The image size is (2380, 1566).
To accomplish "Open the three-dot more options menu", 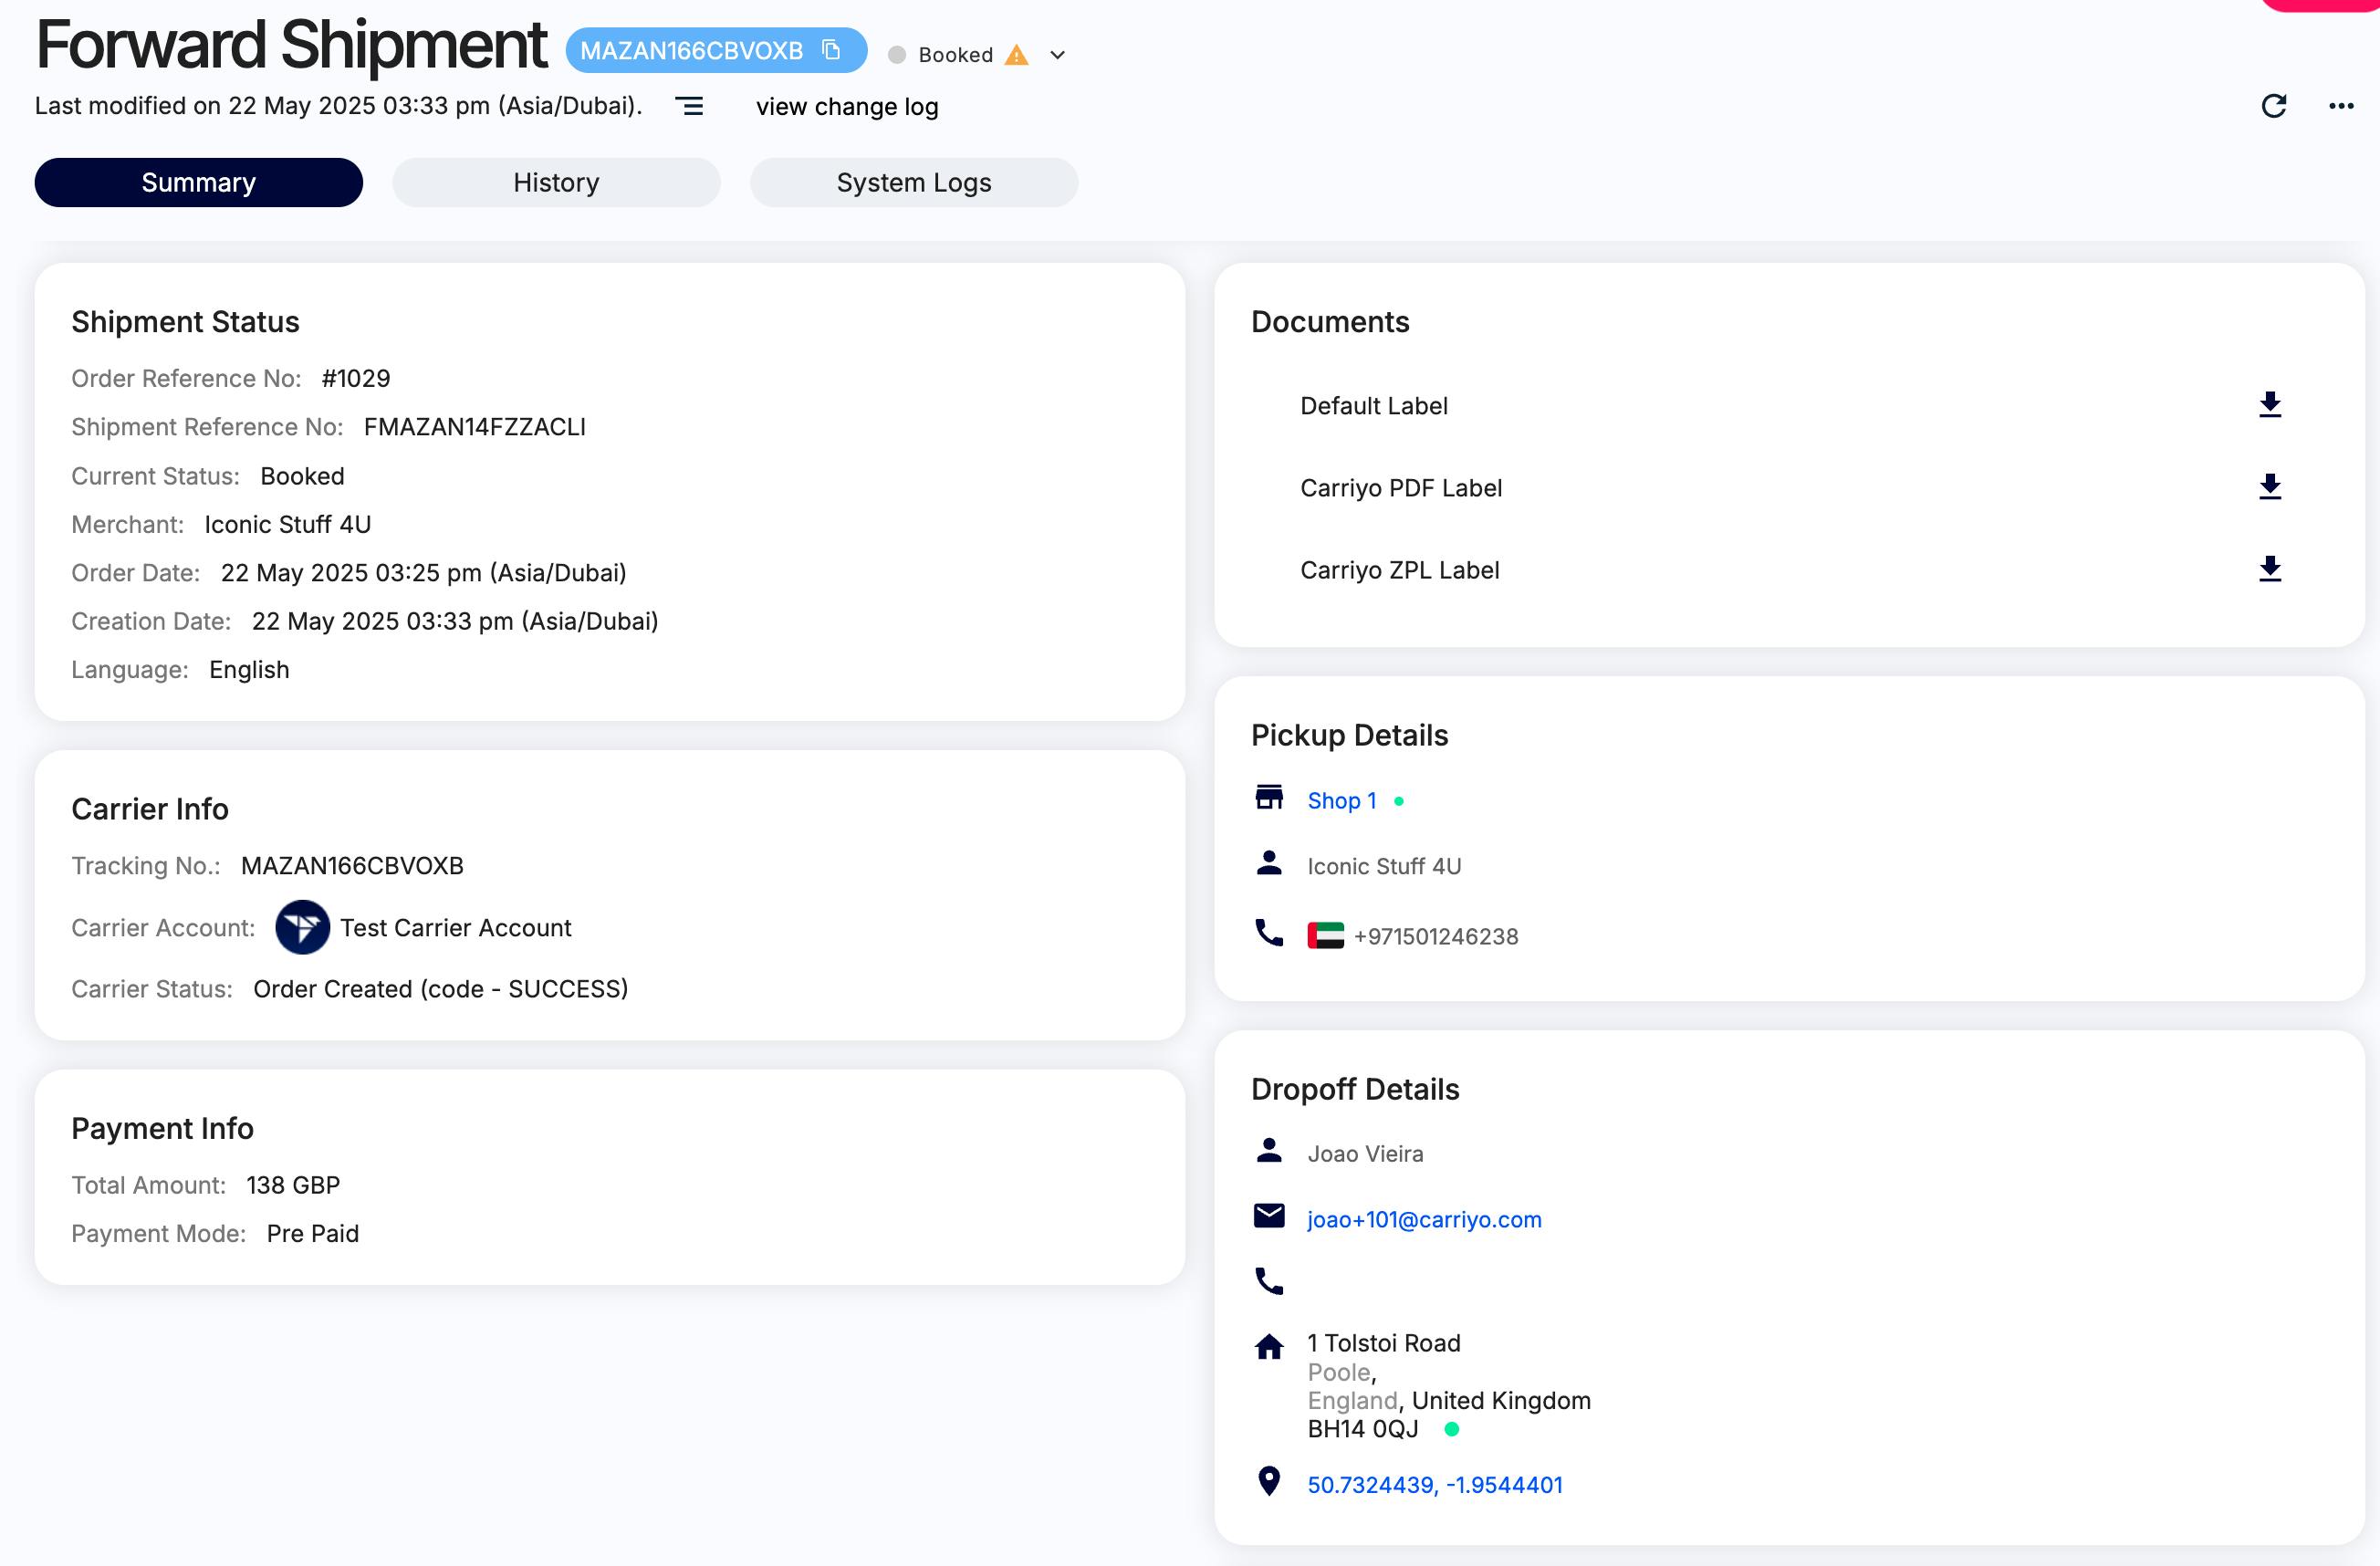I will pyautogui.click(x=2341, y=106).
